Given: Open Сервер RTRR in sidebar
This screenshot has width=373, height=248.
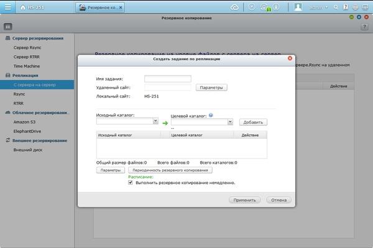Looking at the screenshot, I should (x=26, y=56).
